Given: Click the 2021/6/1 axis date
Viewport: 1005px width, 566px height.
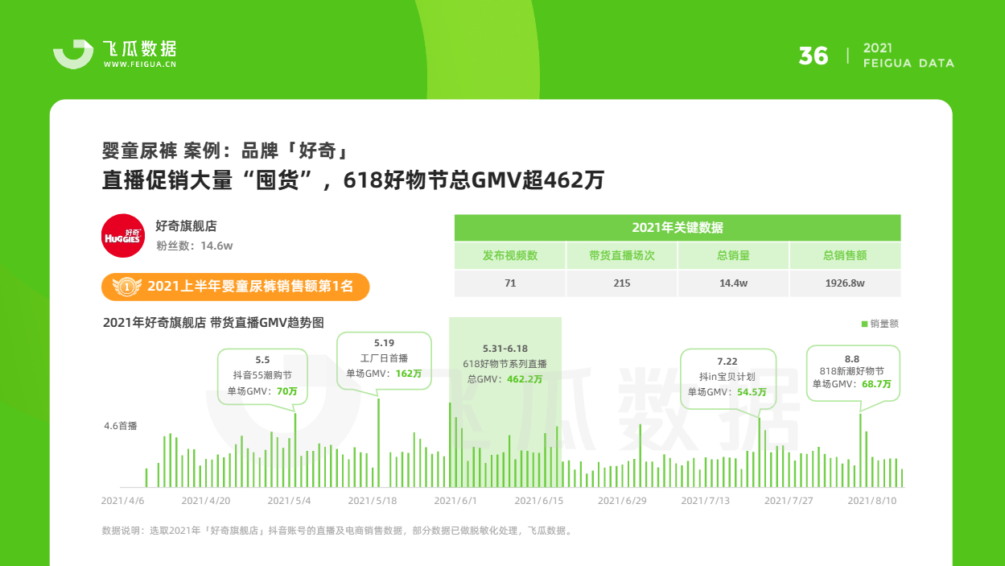Looking at the screenshot, I should pyautogui.click(x=455, y=500).
